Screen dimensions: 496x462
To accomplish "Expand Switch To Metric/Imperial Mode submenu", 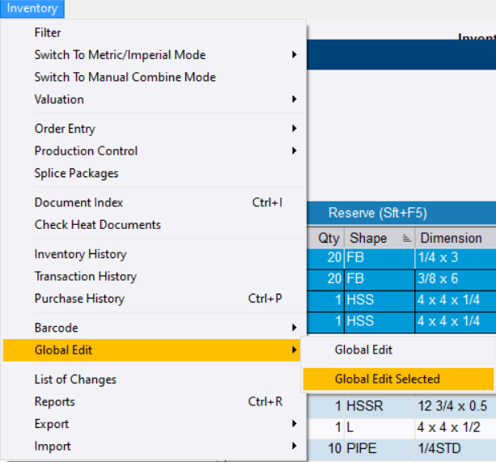I will (120, 55).
